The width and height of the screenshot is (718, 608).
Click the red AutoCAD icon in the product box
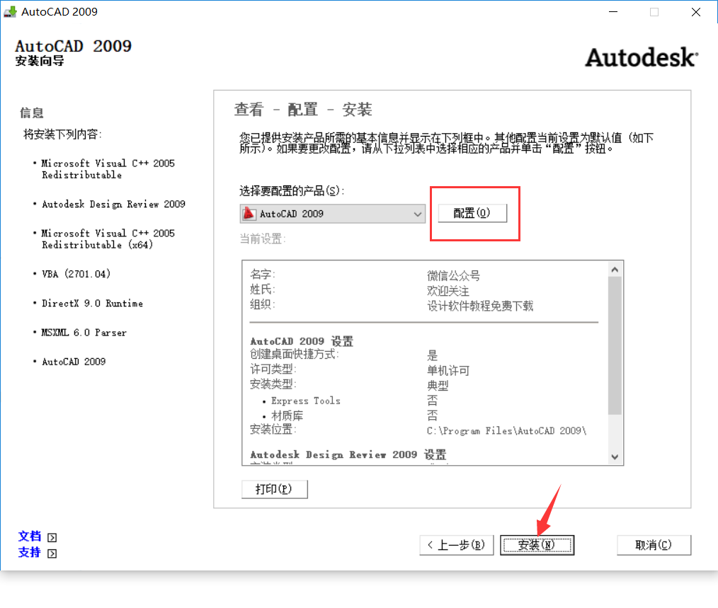249,214
